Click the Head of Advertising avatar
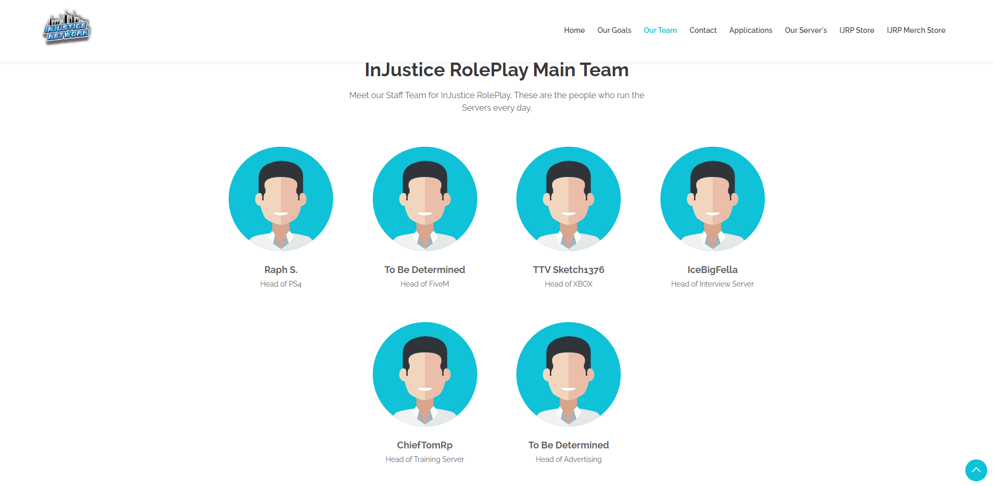The height and width of the screenshot is (486, 993). [x=568, y=374]
